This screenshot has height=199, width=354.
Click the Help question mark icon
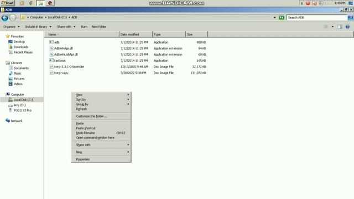(x=347, y=27)
